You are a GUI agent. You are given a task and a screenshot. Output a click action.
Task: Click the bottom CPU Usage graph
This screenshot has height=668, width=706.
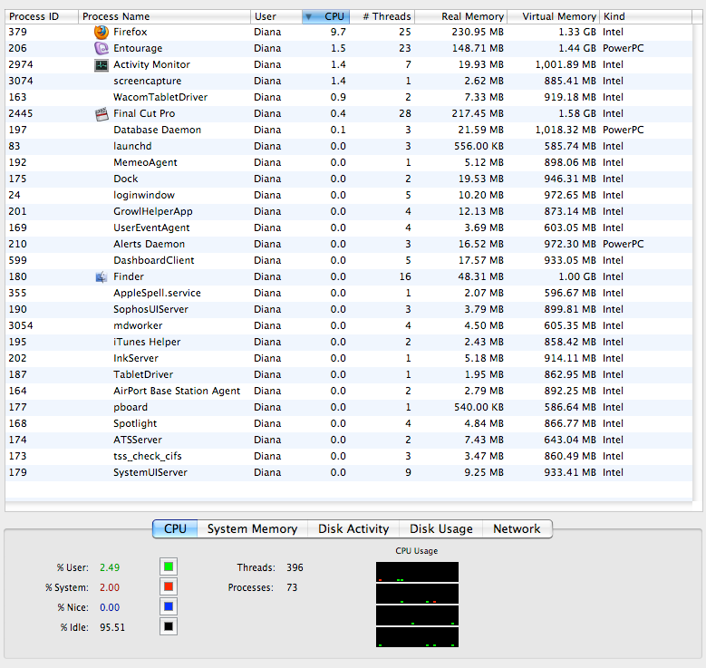click(x=418, y=637)
